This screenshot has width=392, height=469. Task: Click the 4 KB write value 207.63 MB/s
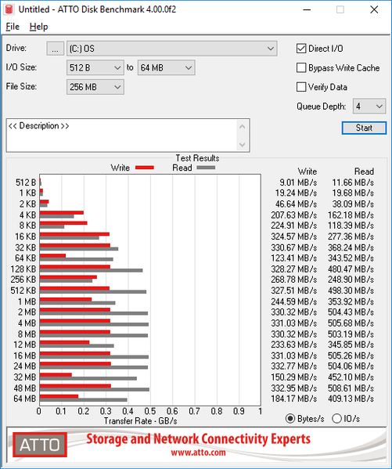click(294, 215)
